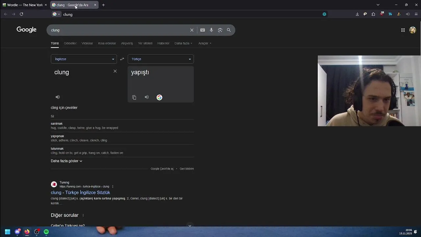Switch to the Haberler tab

pos(163,43)
